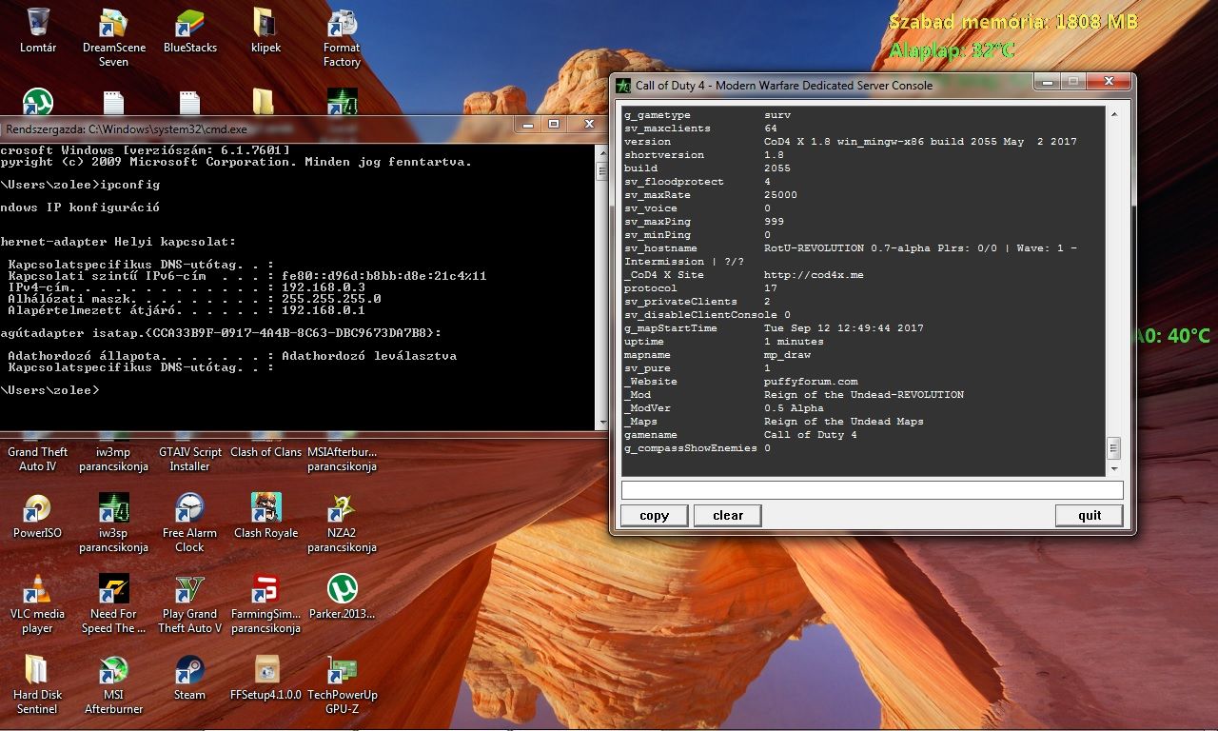Click the Adathordozó leválasztva status line
Image resolution: width=1218 pixels, height=731 pixels.
tap(231, 356)
